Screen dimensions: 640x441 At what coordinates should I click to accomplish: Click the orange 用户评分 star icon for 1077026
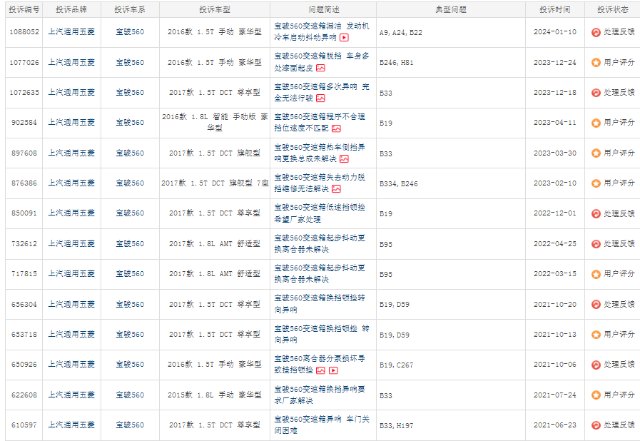596,63
